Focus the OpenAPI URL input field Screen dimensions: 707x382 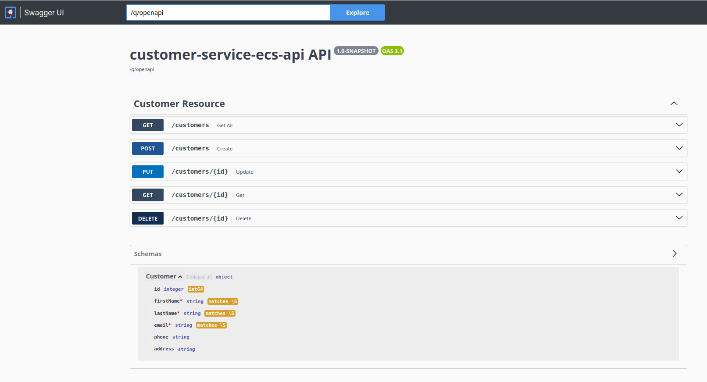click(x=228, y=13)
